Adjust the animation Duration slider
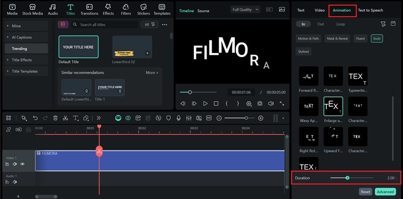 pyautogui.click(x=352, y=178)
